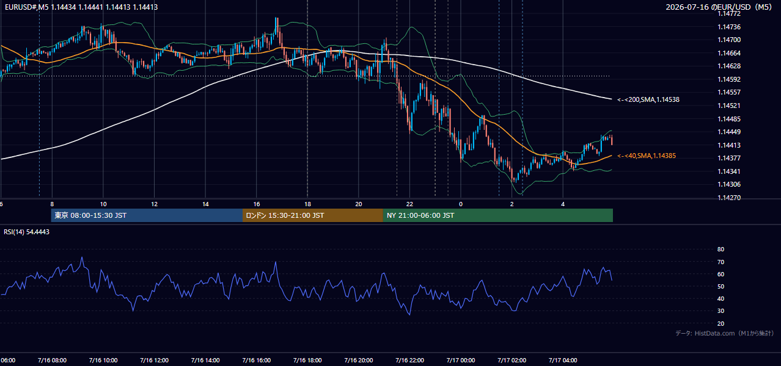Click RSI scale value 60
This screenshot has height=366, width=781.
click(721, 274)
